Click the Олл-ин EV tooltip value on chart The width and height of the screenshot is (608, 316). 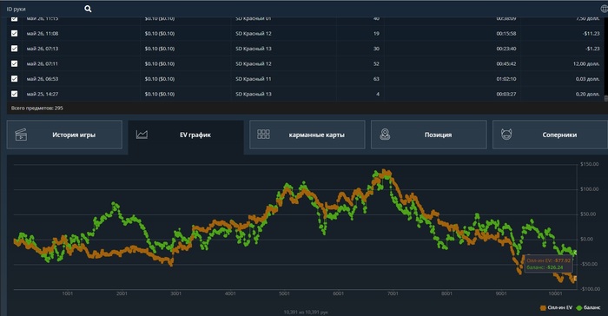tap(549, 260)
